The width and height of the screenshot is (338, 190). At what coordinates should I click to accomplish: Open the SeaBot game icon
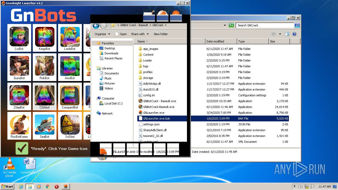pyautogui.click(x=45, y=126)
